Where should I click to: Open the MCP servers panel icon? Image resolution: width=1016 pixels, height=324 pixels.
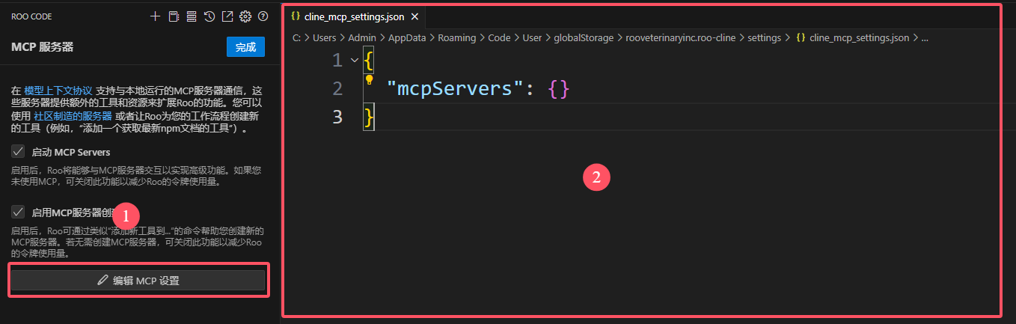[x=192, y=16]
